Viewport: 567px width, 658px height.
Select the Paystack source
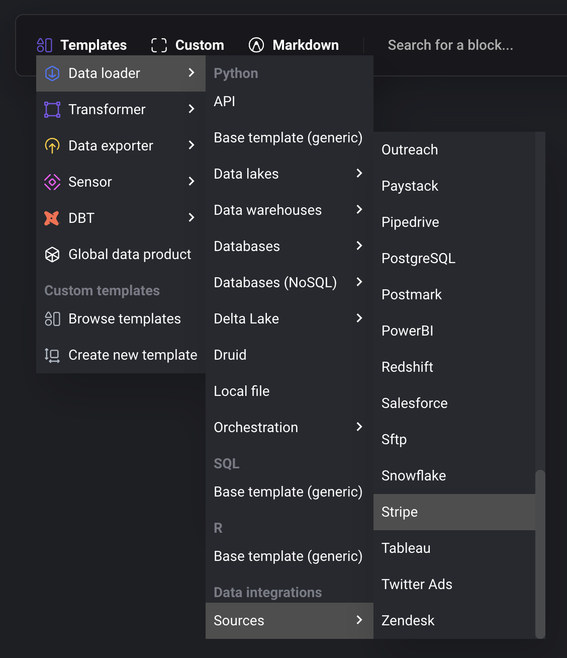pyautogui.click(x=454, y=186)
